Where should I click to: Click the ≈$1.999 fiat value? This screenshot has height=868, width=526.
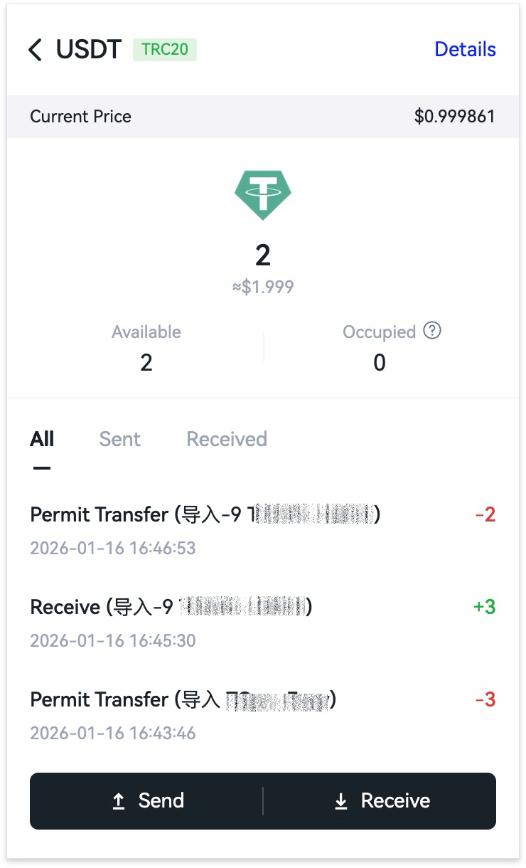pos(263,287)
